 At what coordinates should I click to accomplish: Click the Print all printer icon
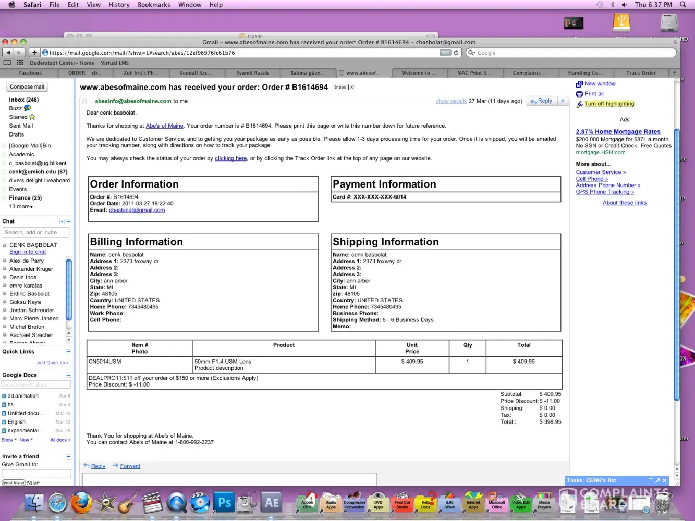(x=579, y=94)
